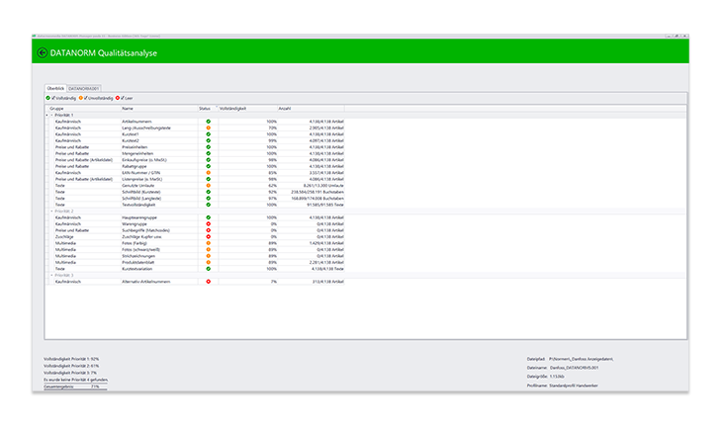Switch to the Überblick tab
Image resolution: width=721 pixels, height=425 pixels.
(55, 88)
